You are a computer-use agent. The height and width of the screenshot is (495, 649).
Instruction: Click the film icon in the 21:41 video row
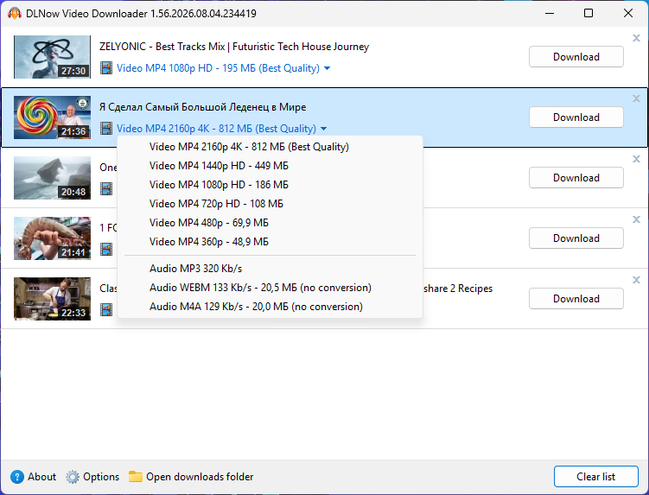(106, 250)
